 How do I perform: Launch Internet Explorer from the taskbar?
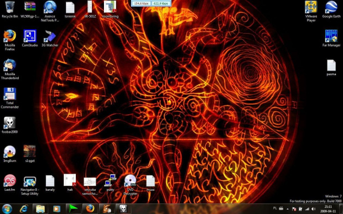(x=24, y=209)
